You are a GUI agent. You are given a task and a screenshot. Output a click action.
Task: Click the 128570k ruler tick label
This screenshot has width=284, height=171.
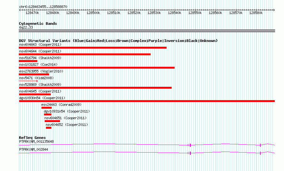(235, 13)
